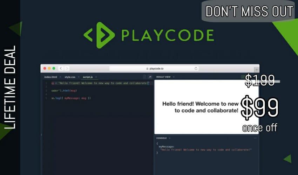Switch to the index.html tab

coord(51,77)
